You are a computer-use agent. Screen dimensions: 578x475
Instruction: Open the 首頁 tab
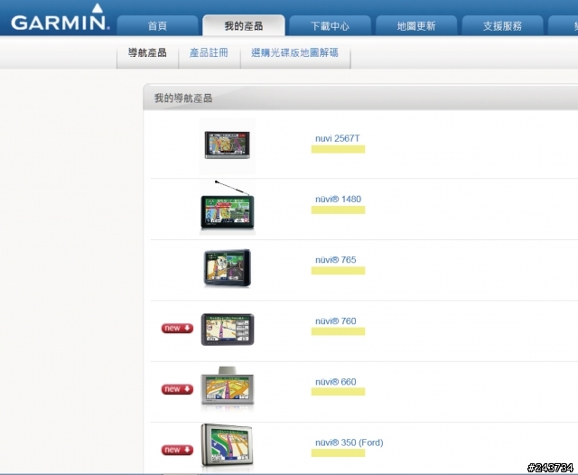coord(157,26)
